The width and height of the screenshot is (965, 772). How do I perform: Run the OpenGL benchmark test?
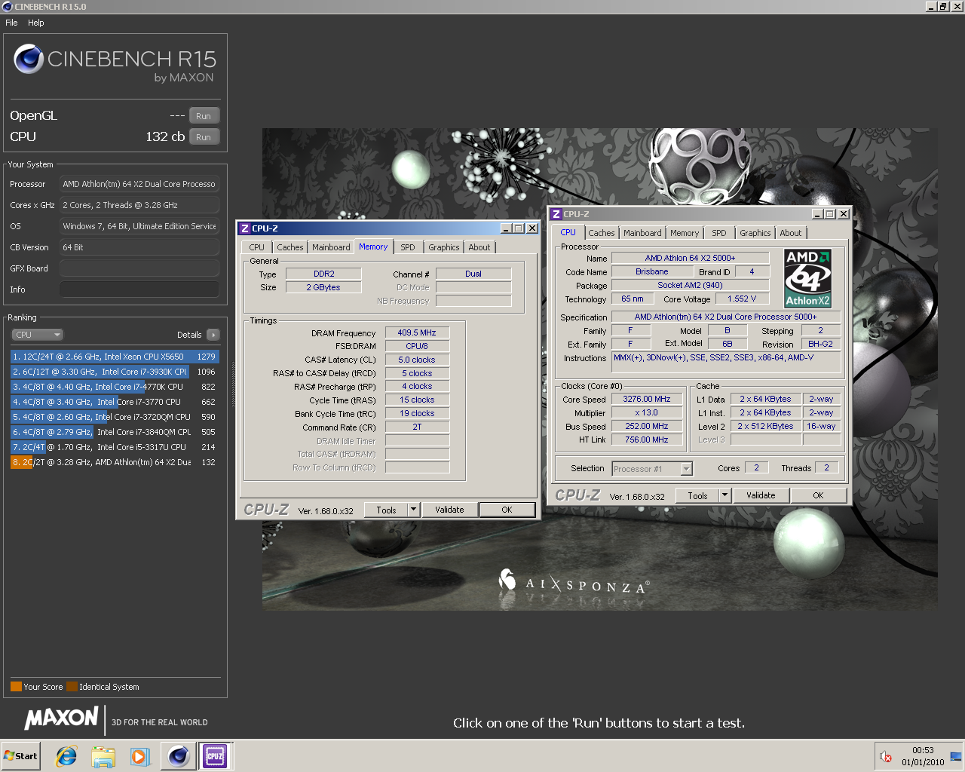[204, 116]
